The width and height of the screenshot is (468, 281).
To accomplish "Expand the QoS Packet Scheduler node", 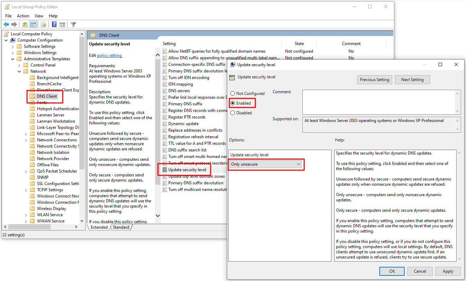I will tap(26, 171).
